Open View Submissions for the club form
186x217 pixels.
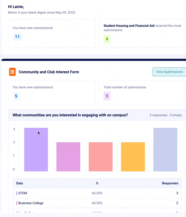coord(169,72)
